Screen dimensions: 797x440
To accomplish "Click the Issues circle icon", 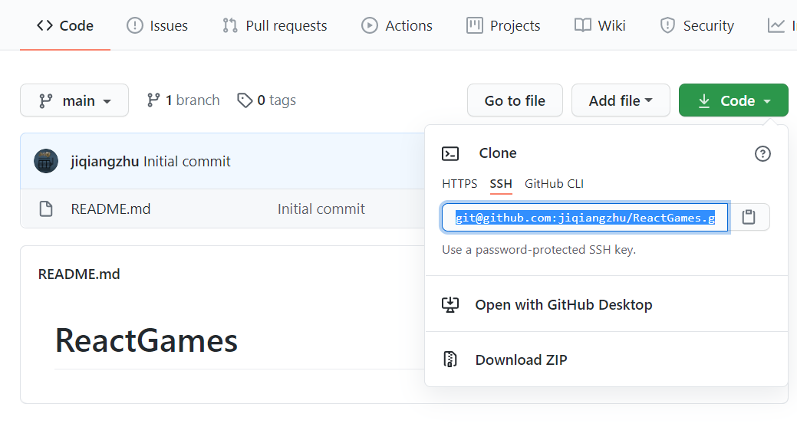I will point(135,25).
